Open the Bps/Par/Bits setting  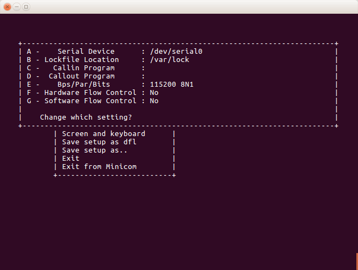click(110, 84)
